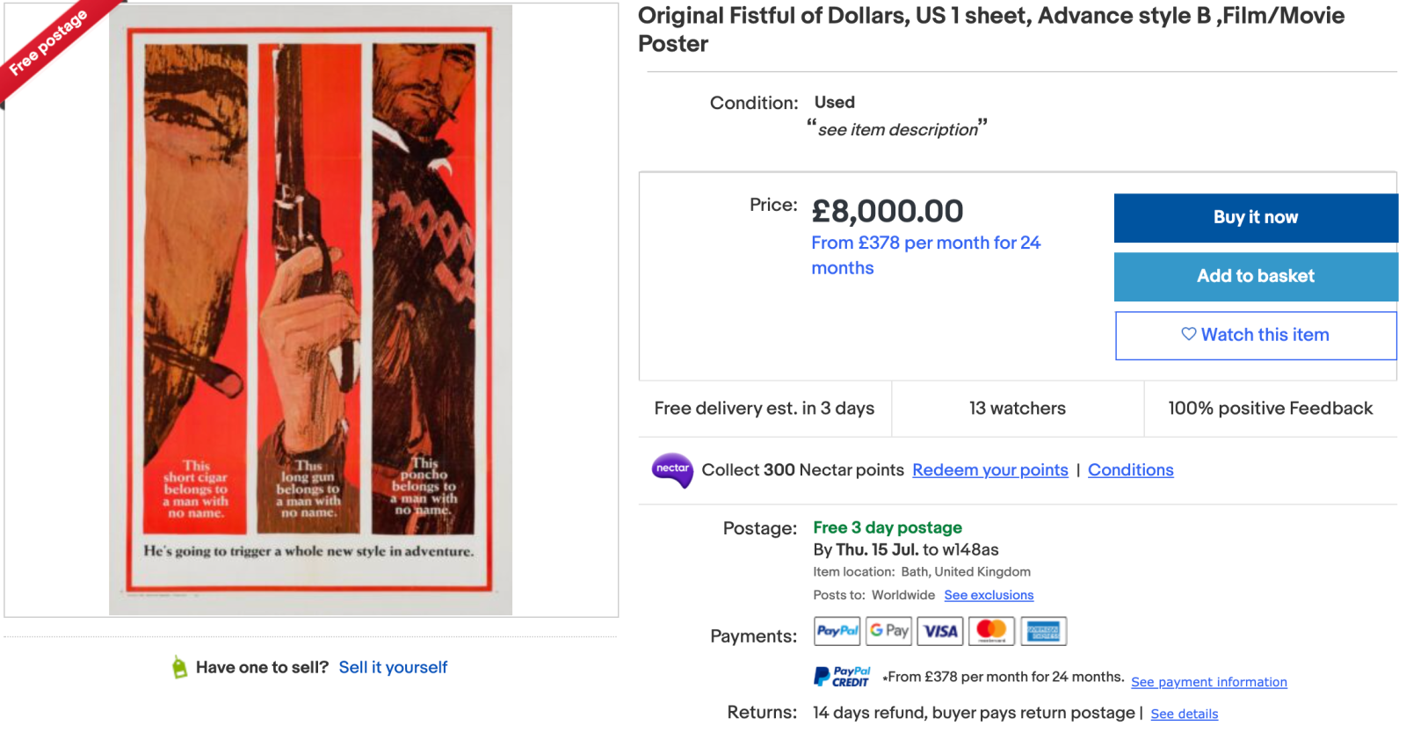Click the PayPal payment icon

click(837, 631)
